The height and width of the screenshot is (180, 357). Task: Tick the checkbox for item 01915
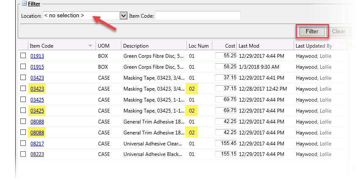23,67
